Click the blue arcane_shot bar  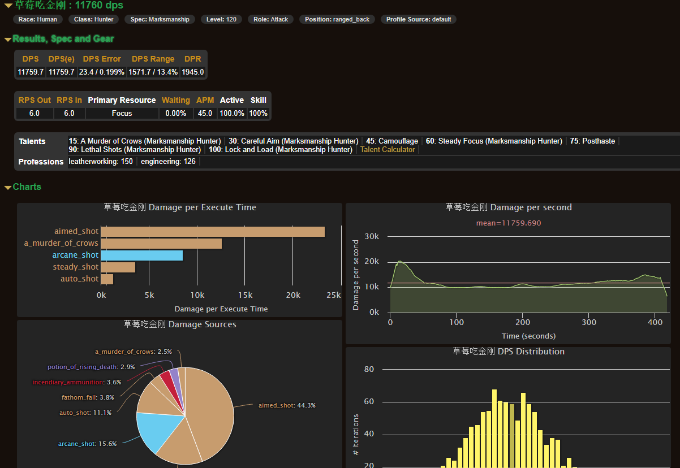point(142,255)
